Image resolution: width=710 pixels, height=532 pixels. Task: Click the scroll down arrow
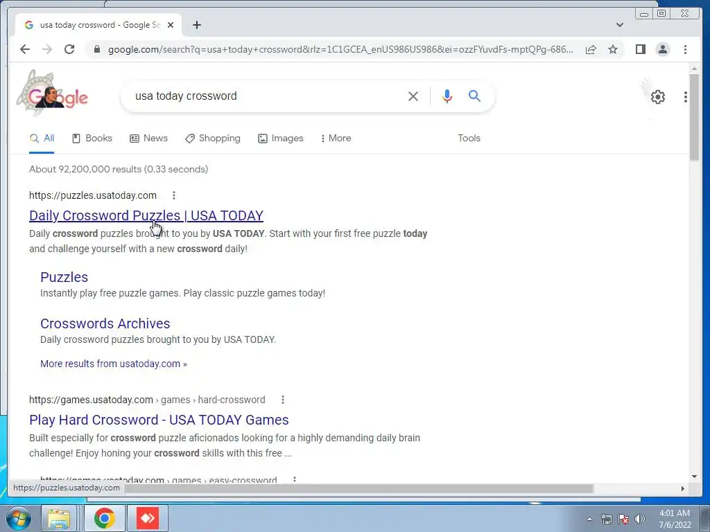(694, 477)
